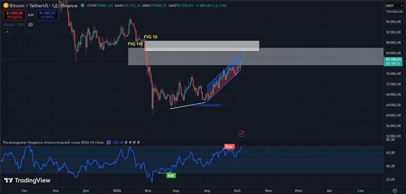
Task: Select the blue ascending channel drawing
Action: pyautogui.click(x=224, y=78)
